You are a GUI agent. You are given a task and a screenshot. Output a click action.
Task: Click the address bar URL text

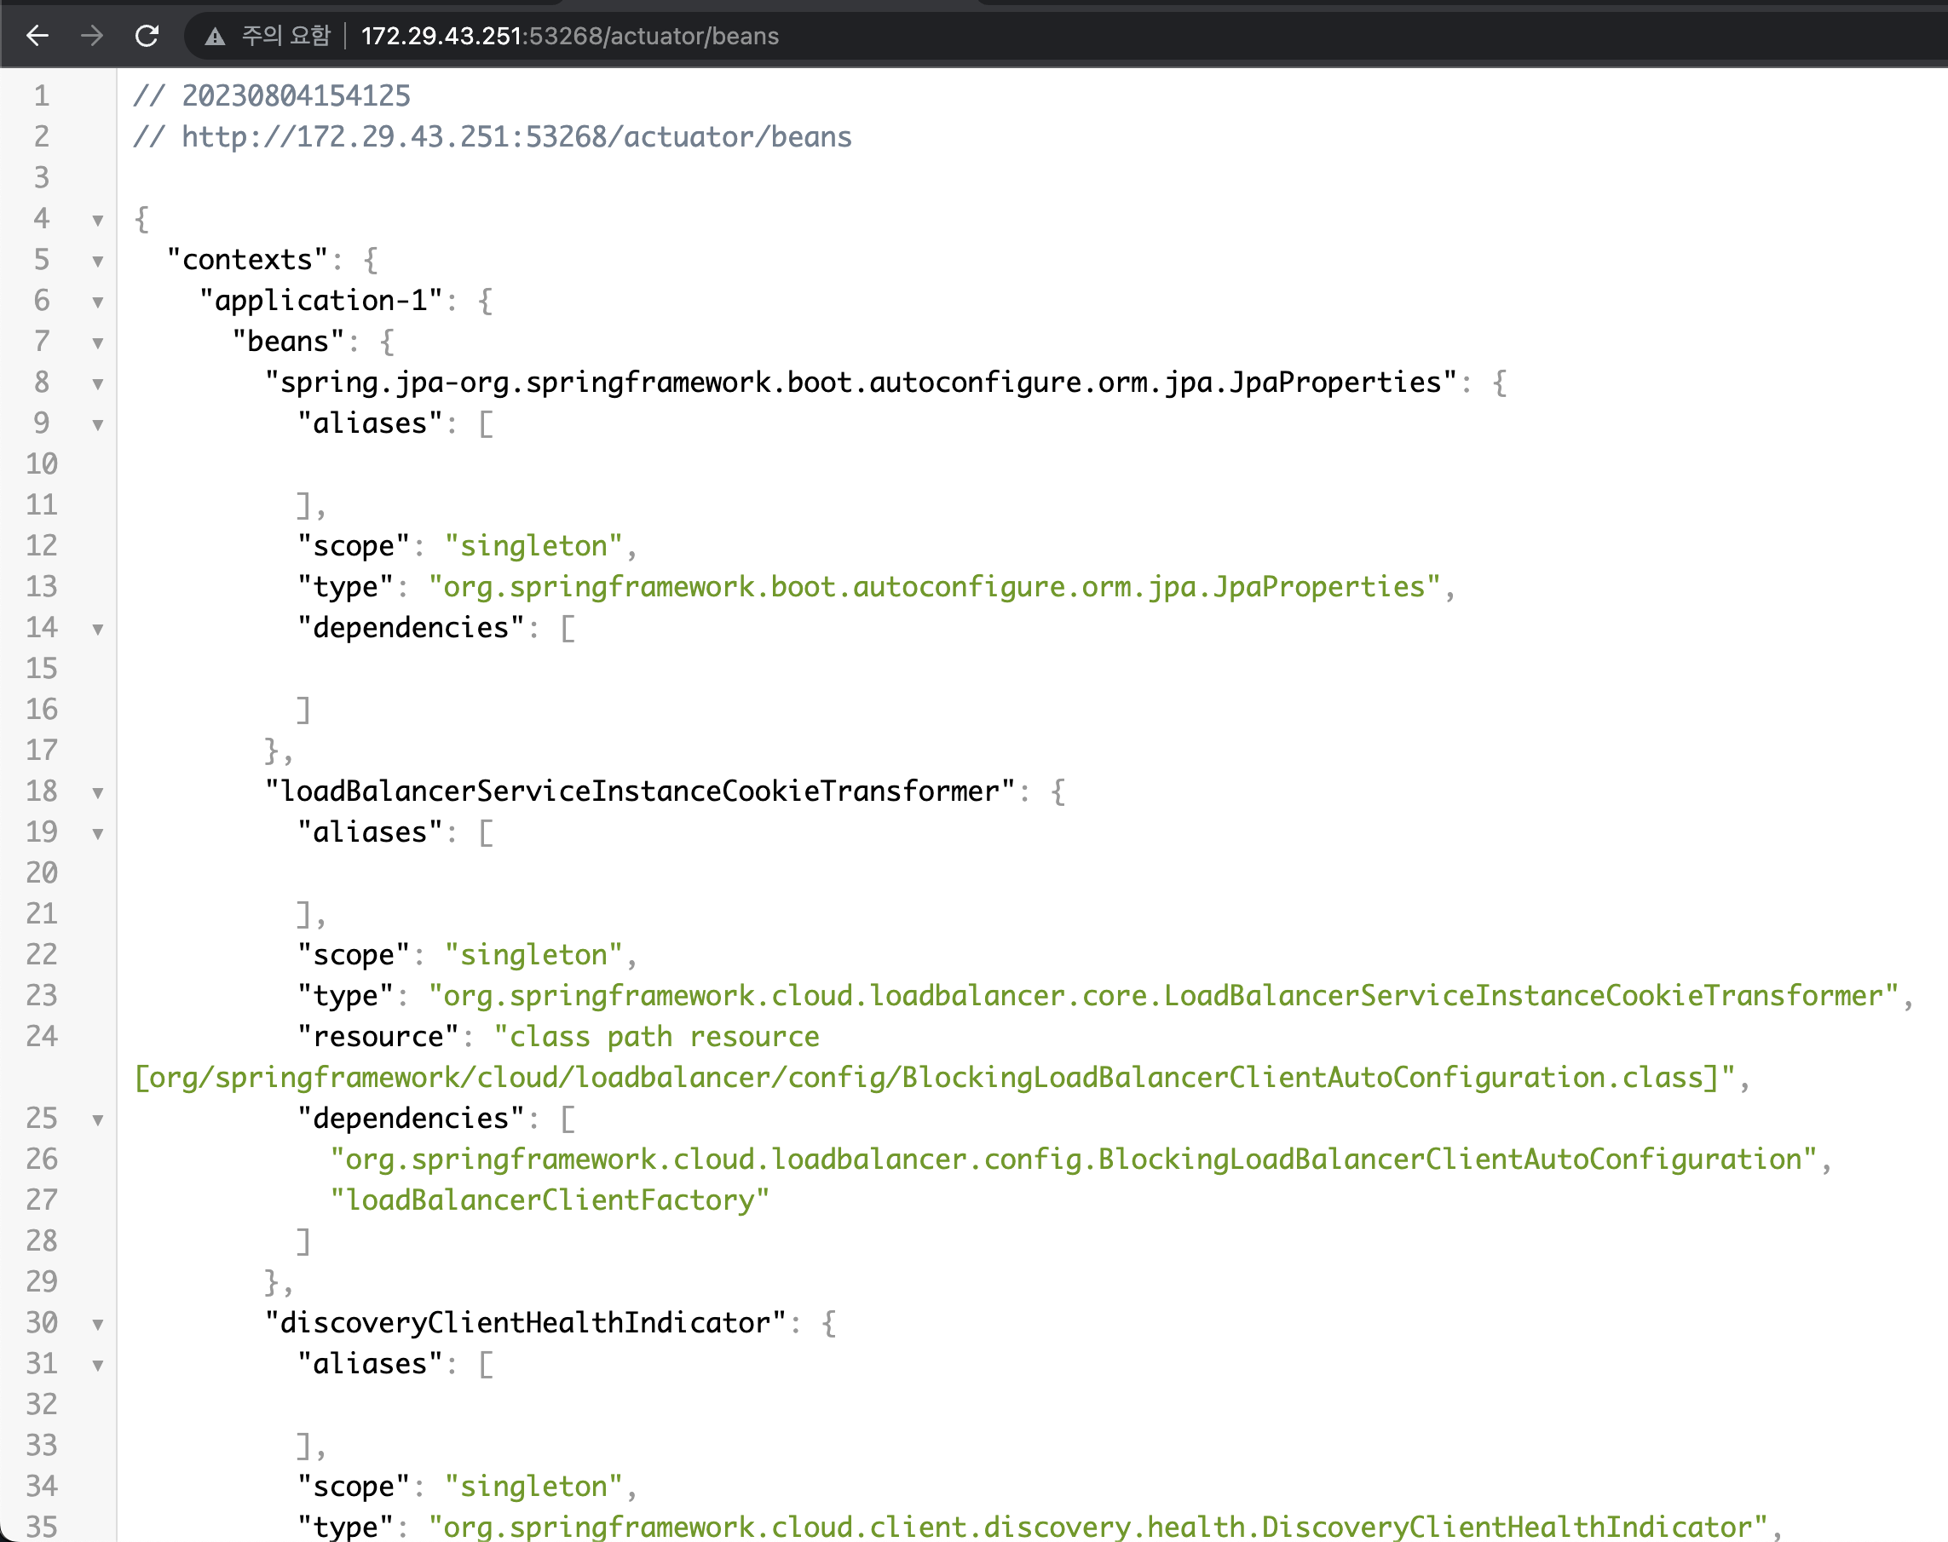(569, 36)
